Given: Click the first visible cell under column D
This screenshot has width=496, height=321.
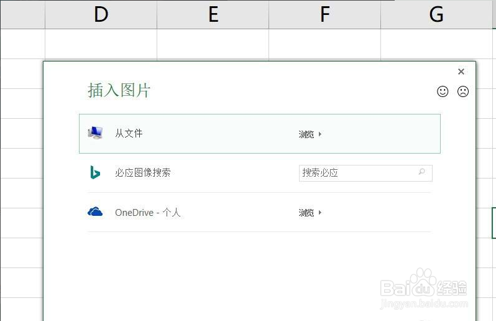Looking at the screenshot, I should (x=101, y=44).
